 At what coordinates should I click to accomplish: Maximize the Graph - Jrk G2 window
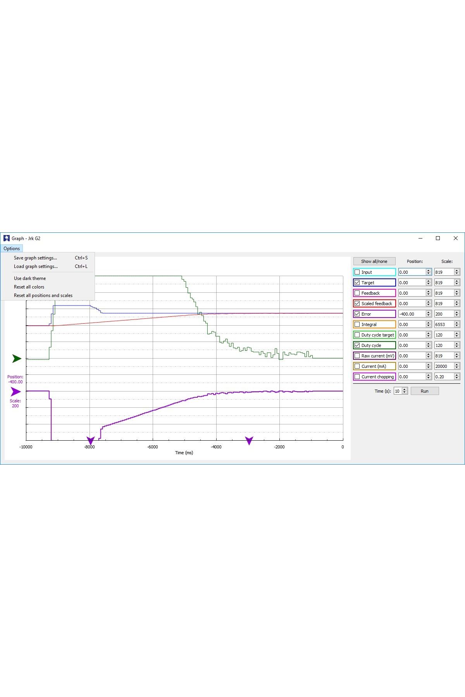438,238
